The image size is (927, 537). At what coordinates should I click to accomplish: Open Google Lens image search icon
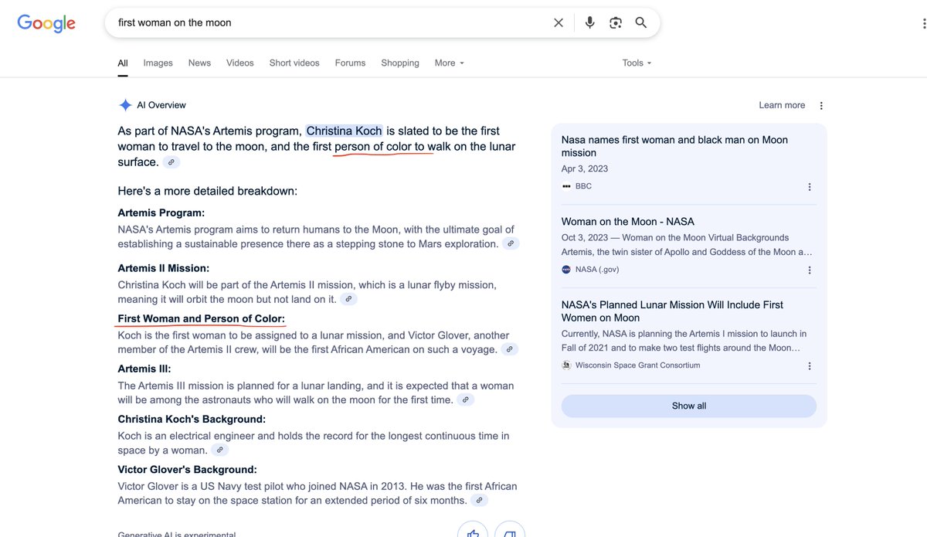point(616,23)
